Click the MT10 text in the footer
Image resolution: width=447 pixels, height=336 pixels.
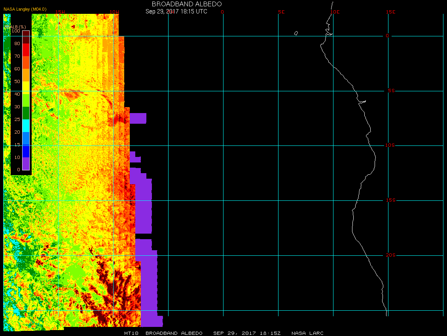tap(131, 333)
